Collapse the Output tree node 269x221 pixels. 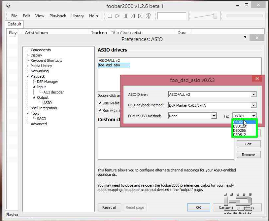pos(34,97)
